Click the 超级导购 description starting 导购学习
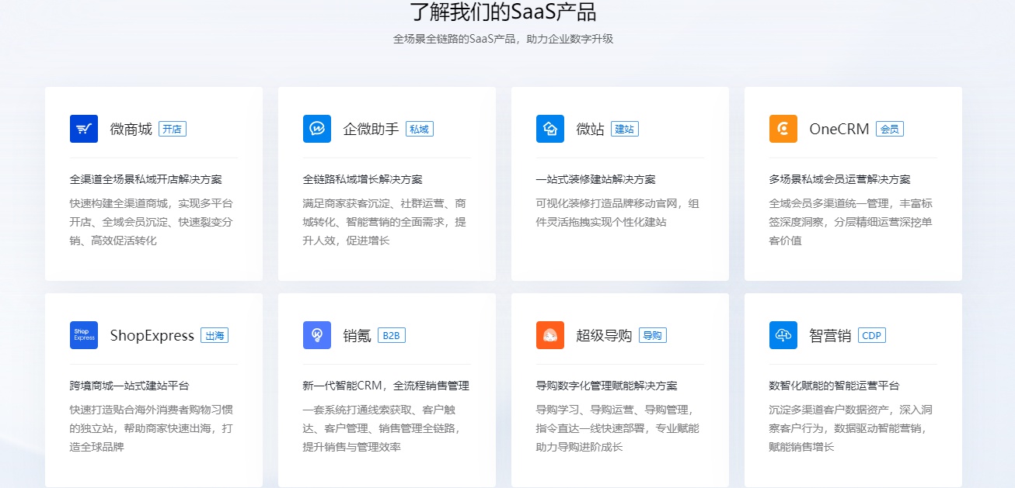The height and width of the screenshot is (488, 1015). [618, 428]
